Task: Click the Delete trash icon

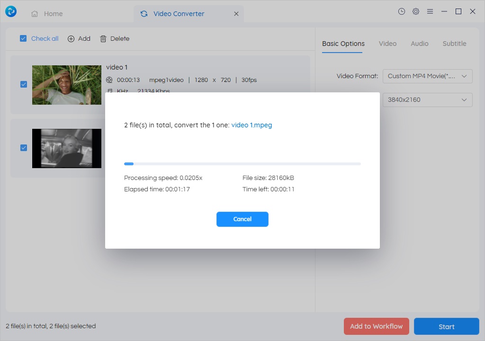Action: pyautogui.click(x=103, y=39)
